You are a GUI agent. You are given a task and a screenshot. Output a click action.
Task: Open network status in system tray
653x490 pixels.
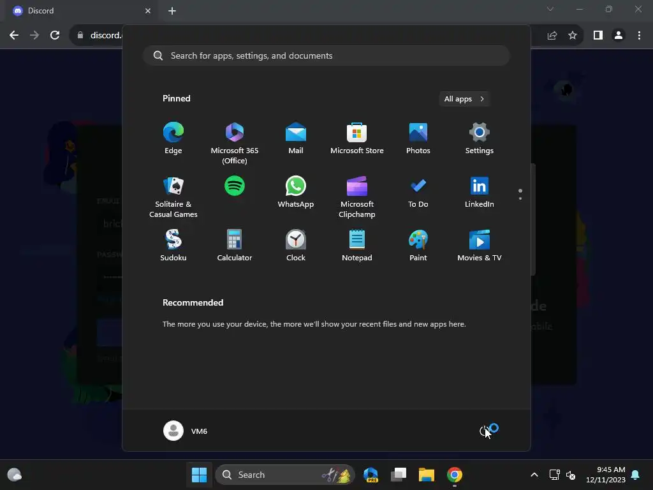coord(554,475)
